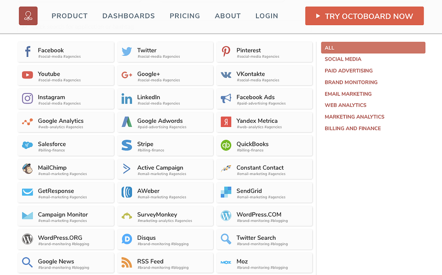Click the Disqus D icon

coord(127,239)
